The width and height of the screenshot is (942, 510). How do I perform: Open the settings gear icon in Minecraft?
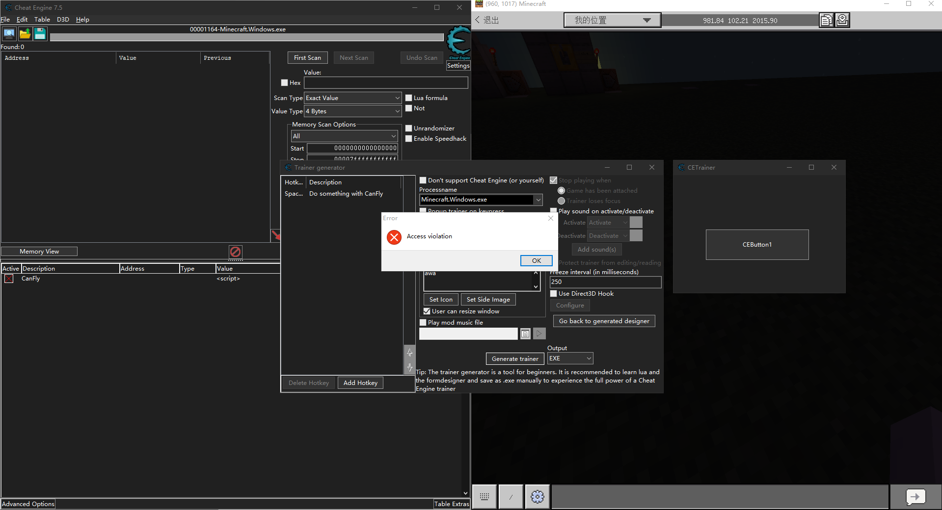537,497
